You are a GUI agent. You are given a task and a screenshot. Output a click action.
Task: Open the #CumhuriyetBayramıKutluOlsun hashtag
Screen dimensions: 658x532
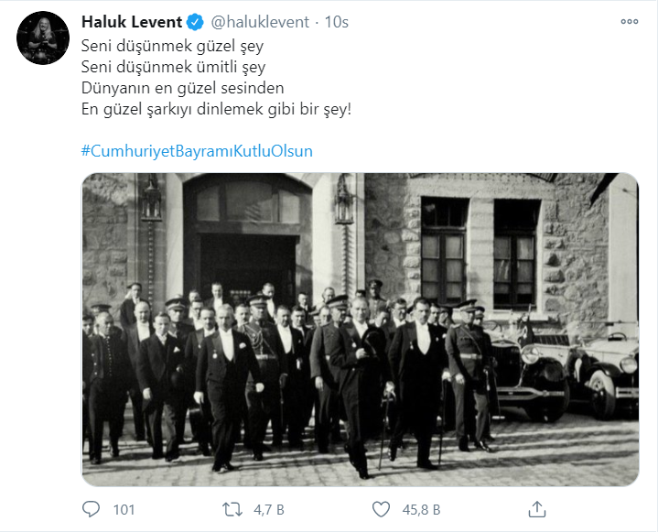(x=197, y=150)
